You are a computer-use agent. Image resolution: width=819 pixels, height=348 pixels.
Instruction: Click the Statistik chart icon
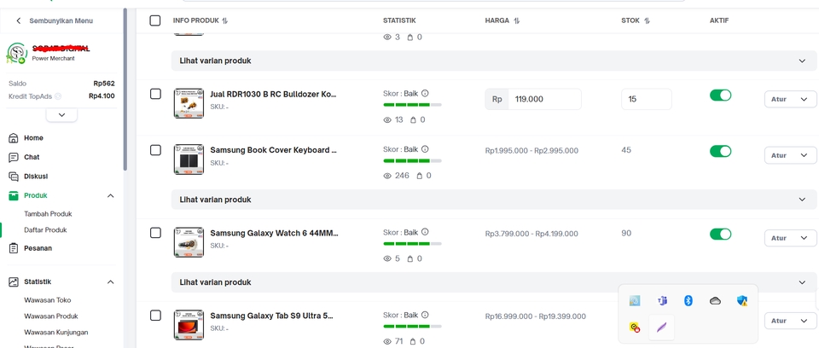(14, 282)
